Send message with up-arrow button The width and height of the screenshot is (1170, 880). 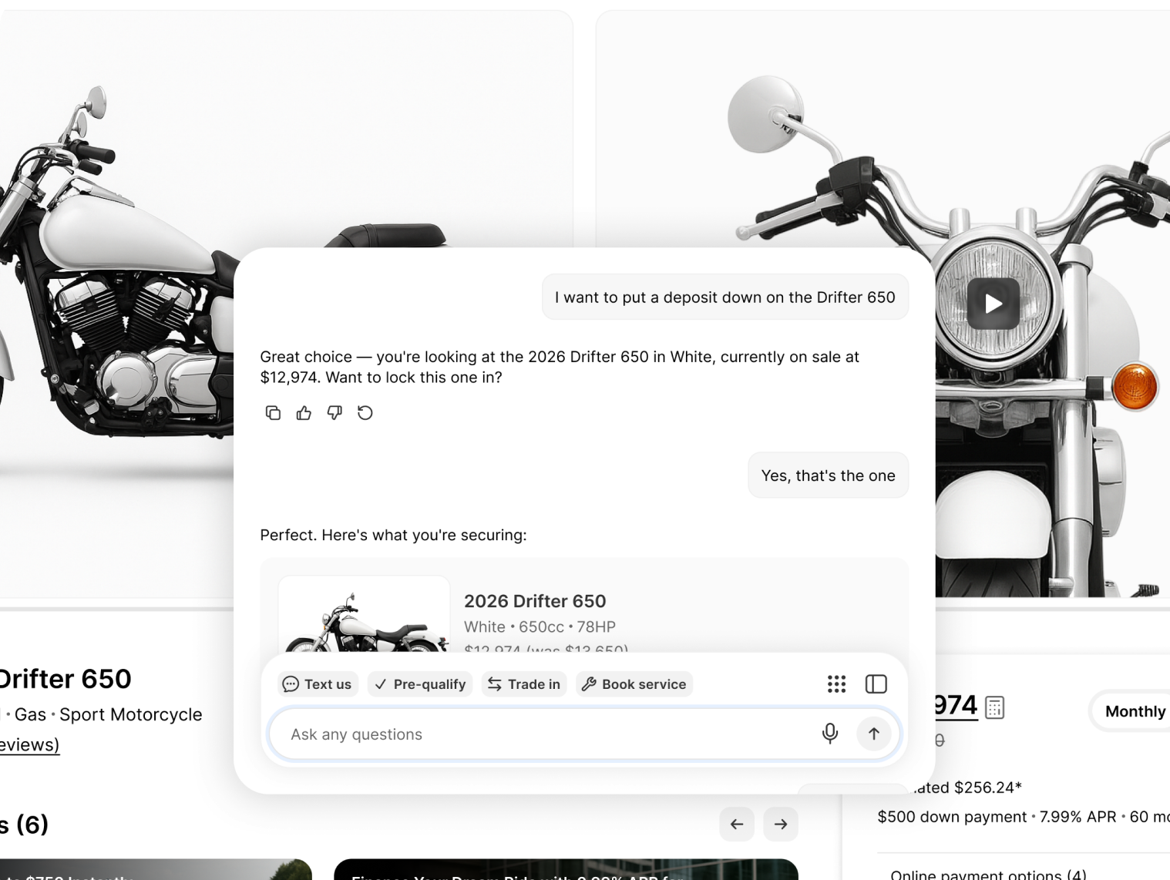873,734
